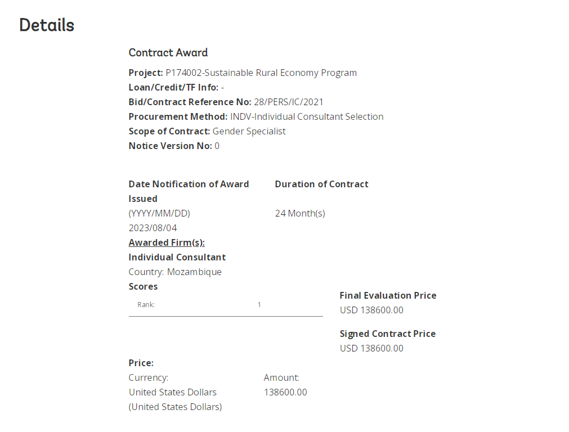Click the Contract Award section title
This screenshot has height=432, width=569.
[x=168, y=53]
